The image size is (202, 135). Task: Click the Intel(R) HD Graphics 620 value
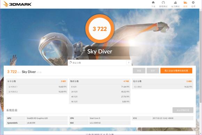click(37, 118)
